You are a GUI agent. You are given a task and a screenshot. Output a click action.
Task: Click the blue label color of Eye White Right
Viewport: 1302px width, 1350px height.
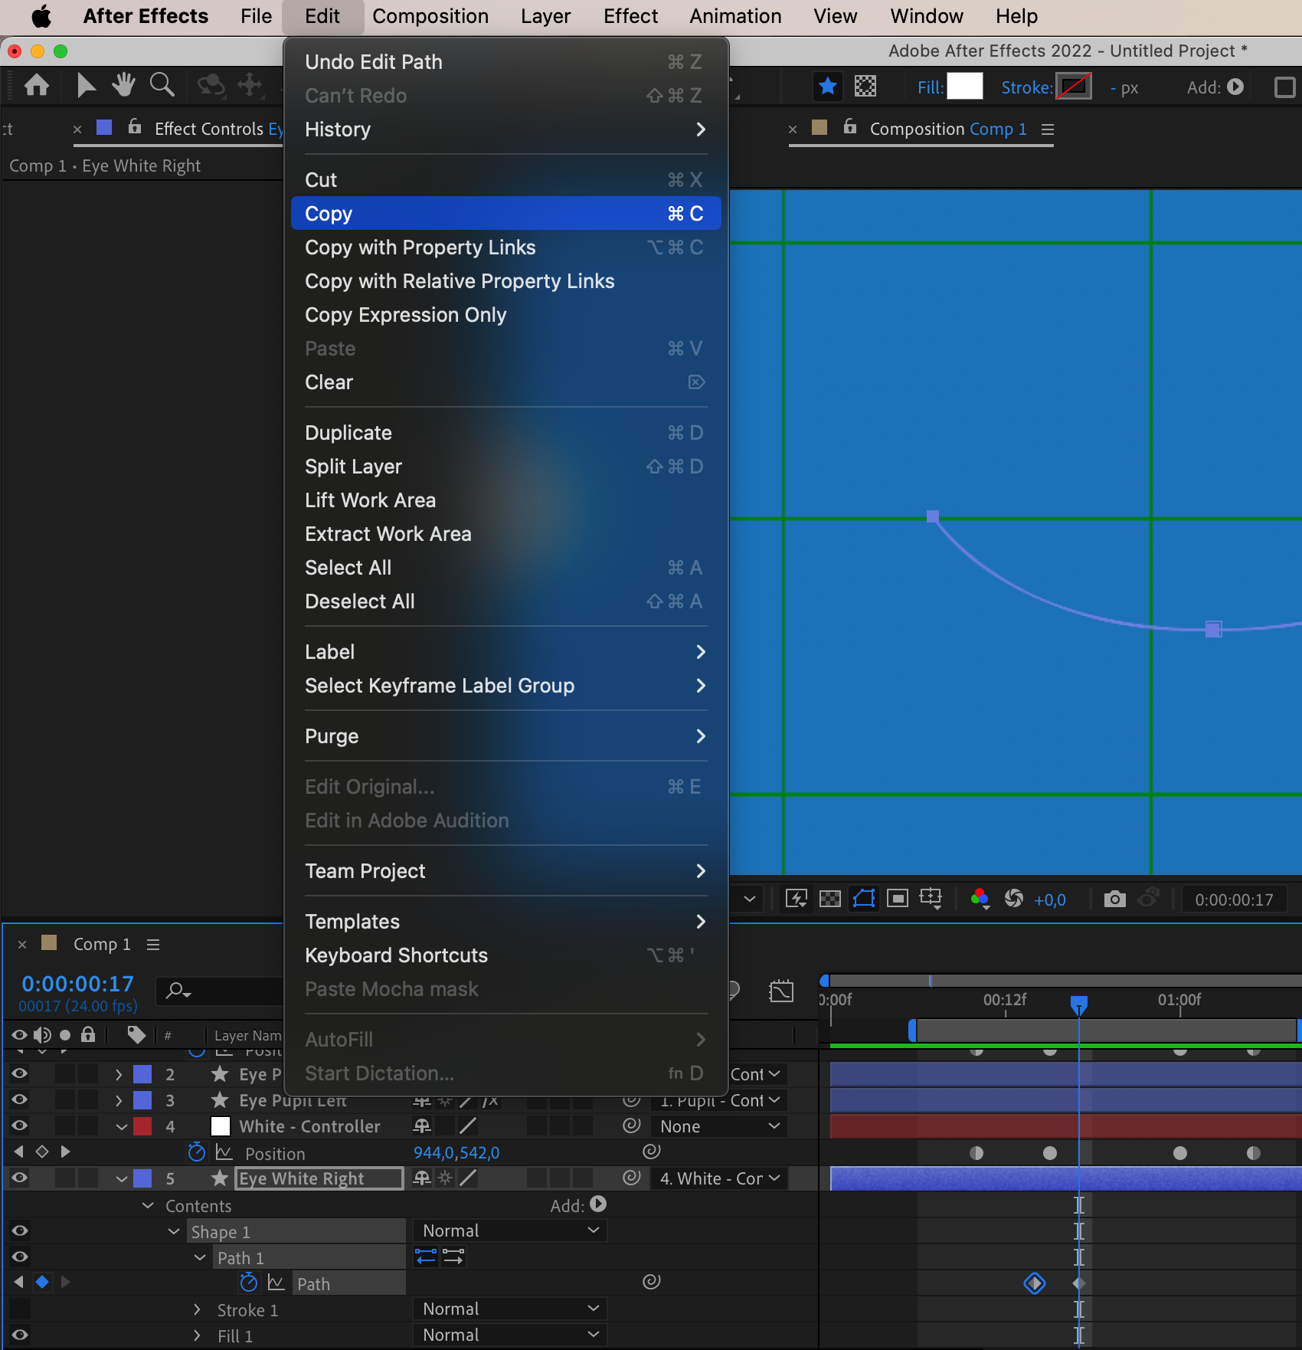point(142,1178)
